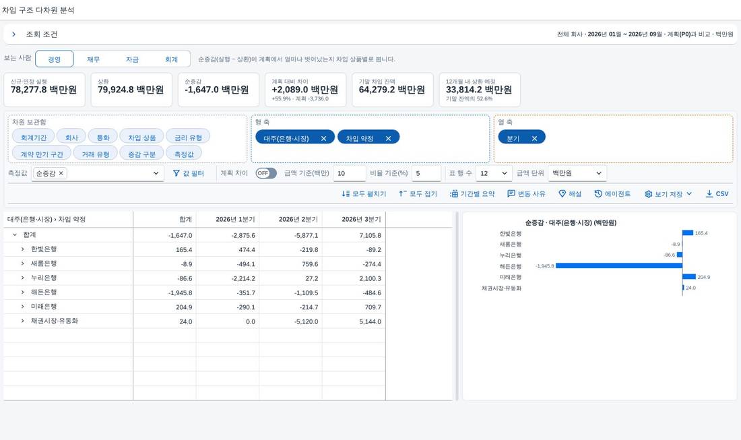Pick the 계약 만기 구간 dimension chip
This screenshot has width=741, height=440.
pyautogui.click(x=42, y=154)
